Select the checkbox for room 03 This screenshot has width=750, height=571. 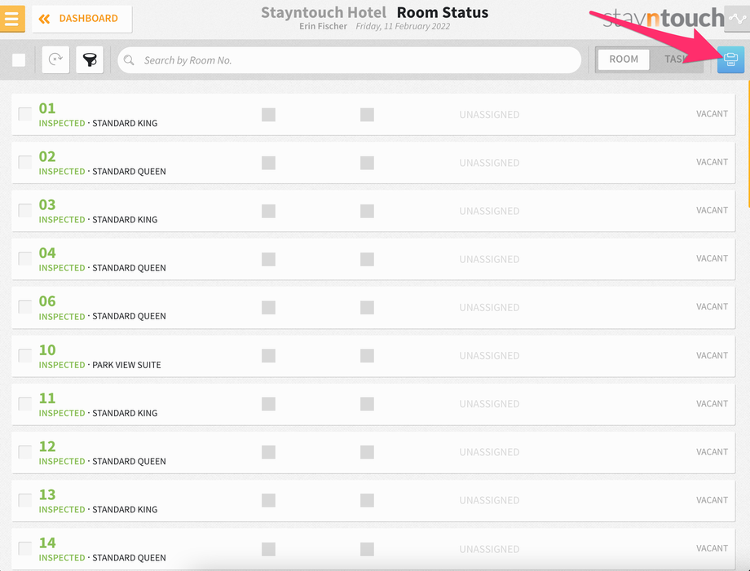25,211
